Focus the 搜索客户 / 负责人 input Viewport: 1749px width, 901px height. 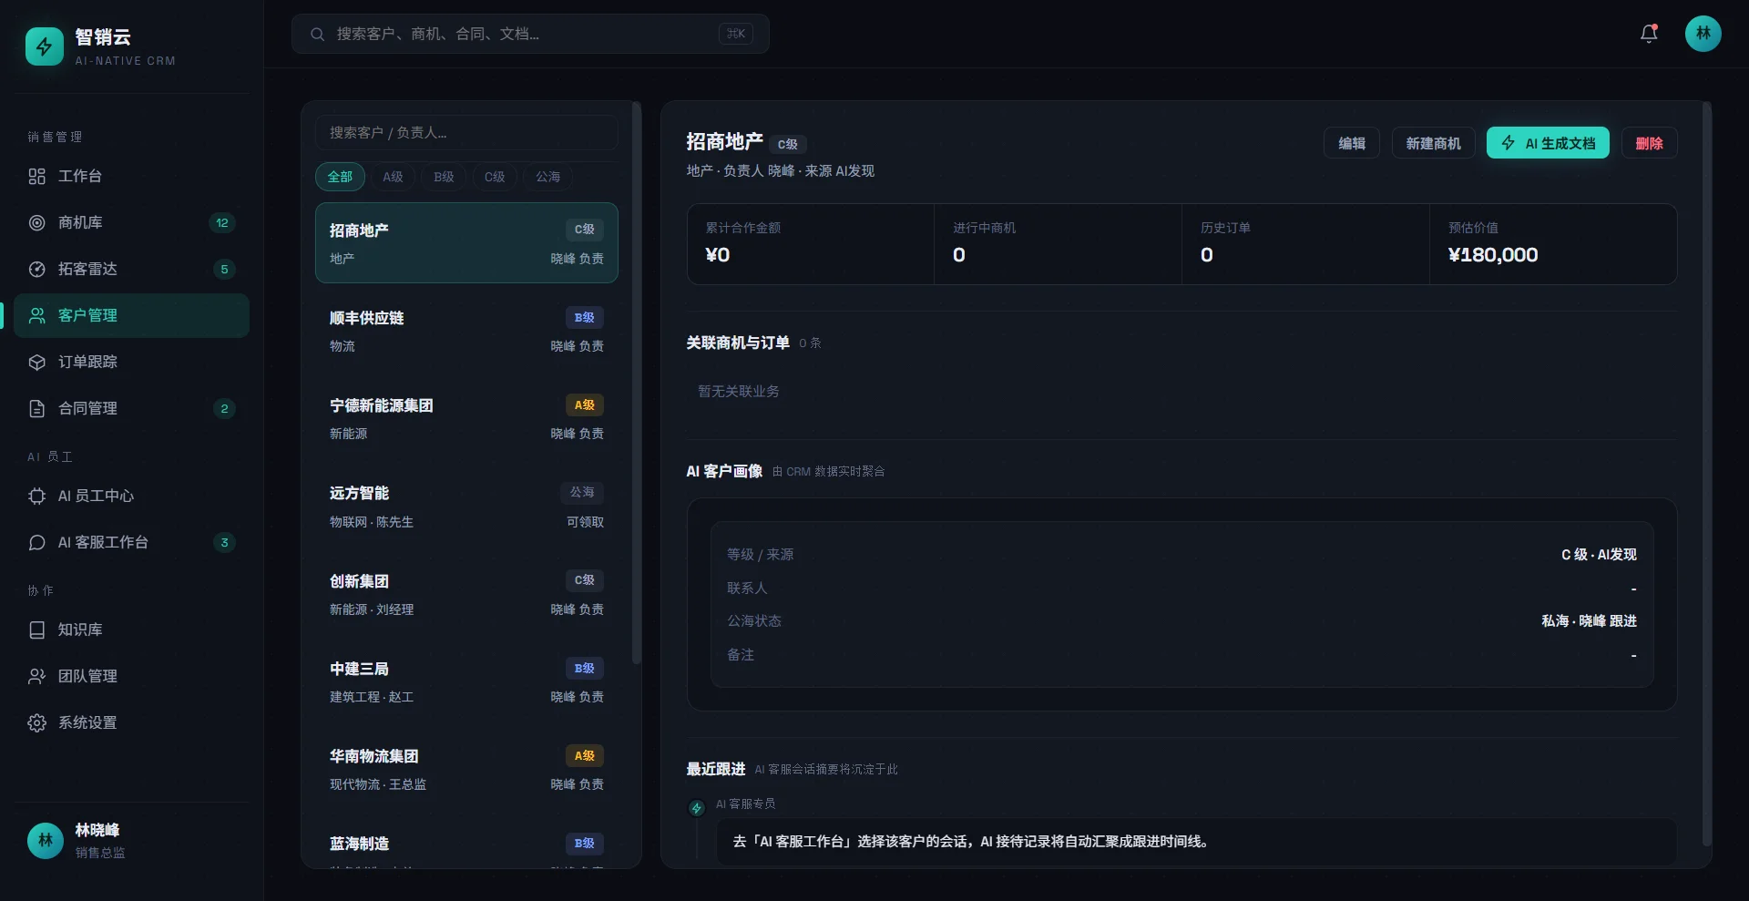point(466,133)
